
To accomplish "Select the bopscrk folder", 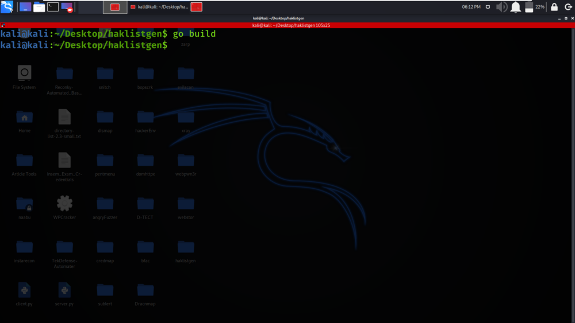I will pyautogui.click(x=145, y=77).
